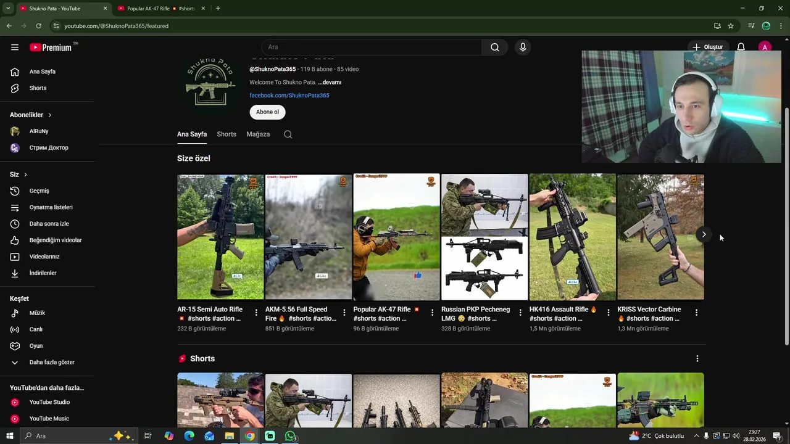Open the notifications bell
Viewport: 790px width, 444px height.
741,47
